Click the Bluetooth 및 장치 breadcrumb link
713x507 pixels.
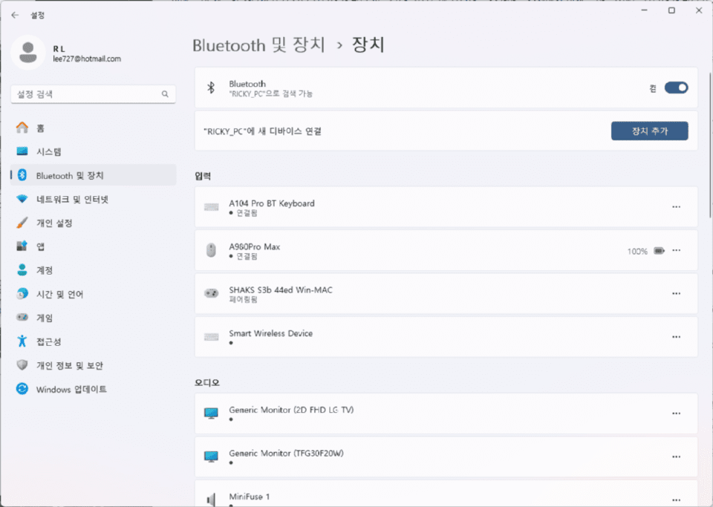point(258,45)
